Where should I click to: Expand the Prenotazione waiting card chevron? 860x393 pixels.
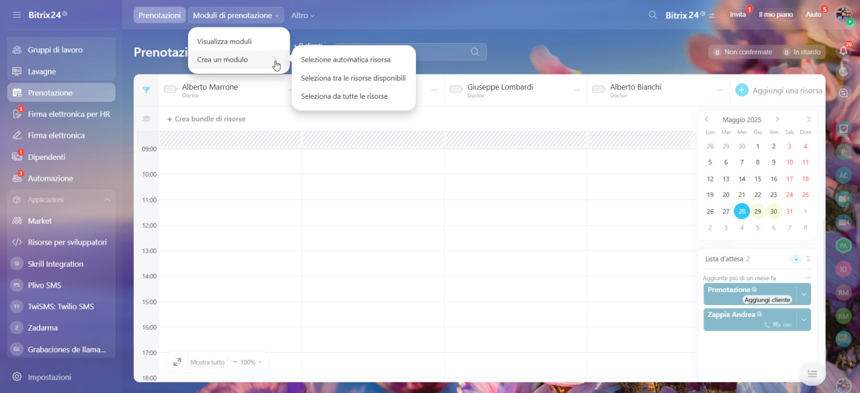804,294
